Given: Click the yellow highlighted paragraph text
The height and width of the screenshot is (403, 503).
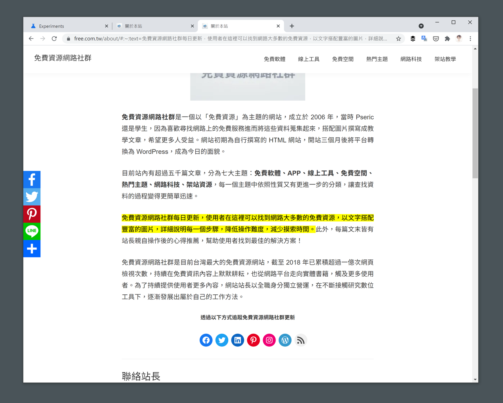Looking at the screenshot, I should pyautogui.click(x=248, y=223).
